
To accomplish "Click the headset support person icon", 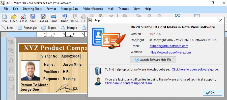I will click(98, 81).
